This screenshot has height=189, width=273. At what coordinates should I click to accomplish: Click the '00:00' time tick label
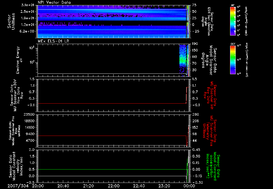189,186
